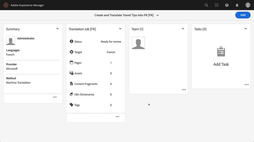Click the Add Task label
The height and width of the screenshot is (142, 254).
(221, 64)
